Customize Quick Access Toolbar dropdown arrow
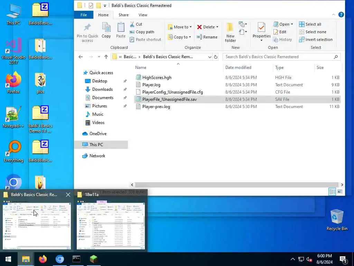354x266 pixels. (x=105, y=6)
